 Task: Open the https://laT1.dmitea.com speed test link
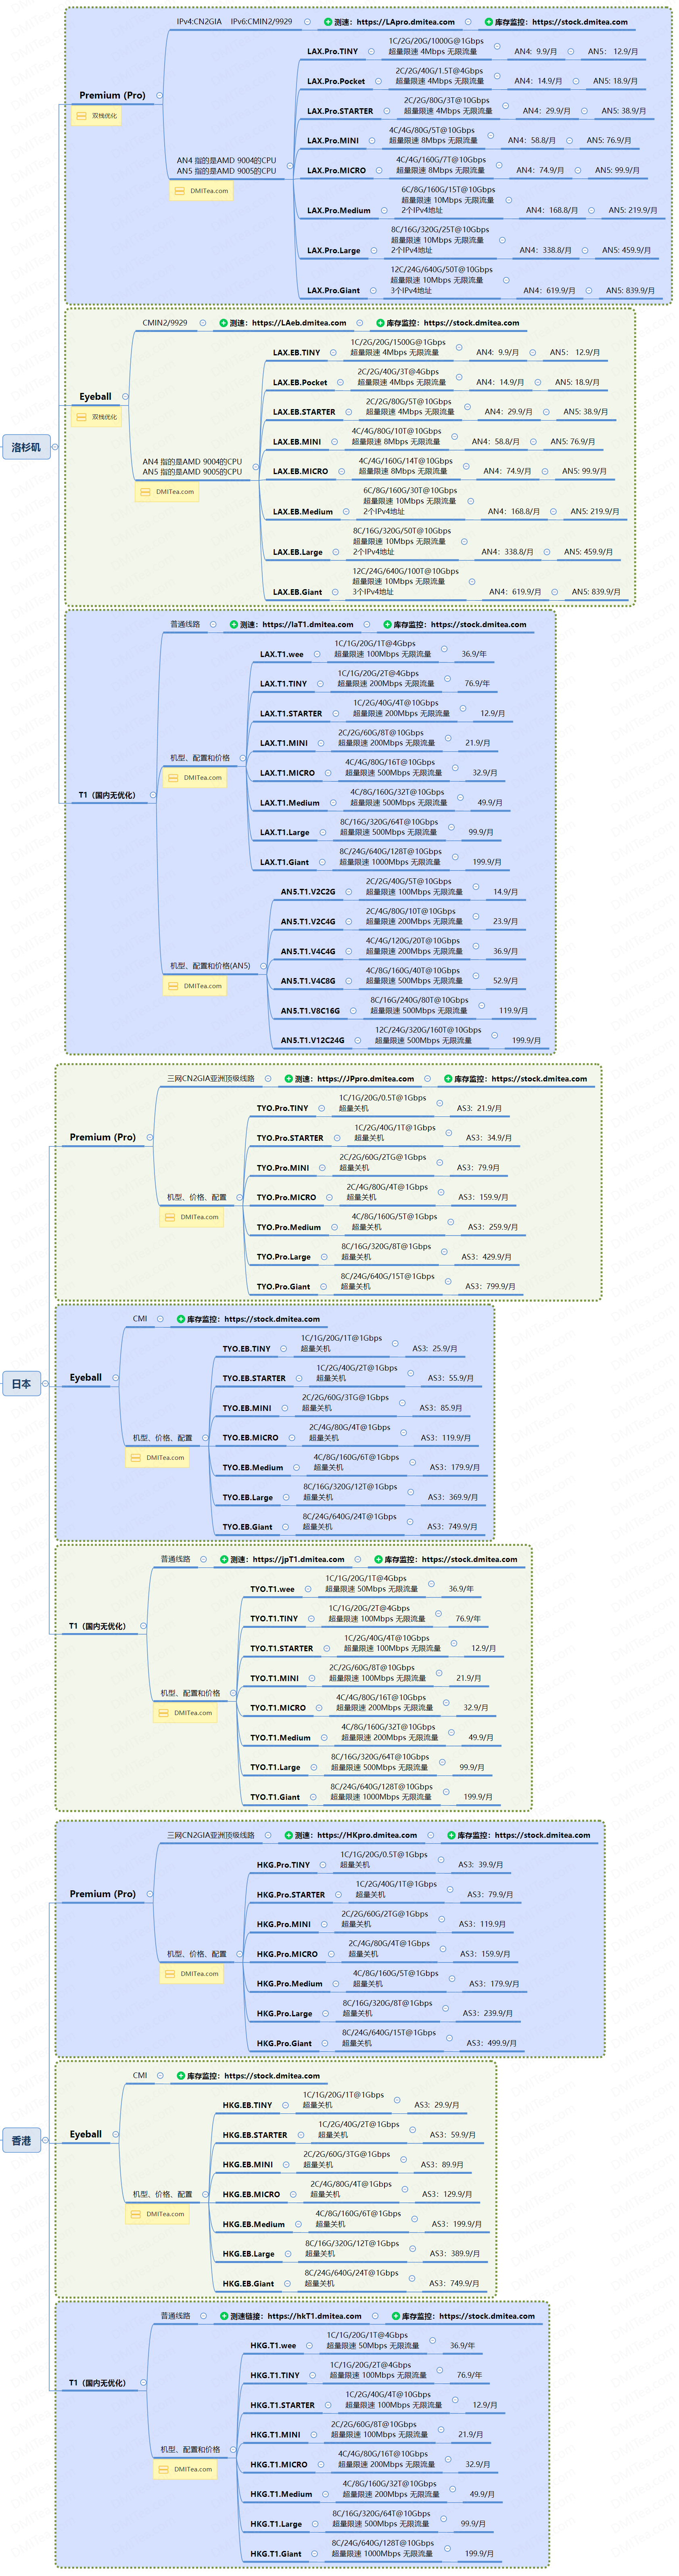pyautogui.click(x=309, y=625)
